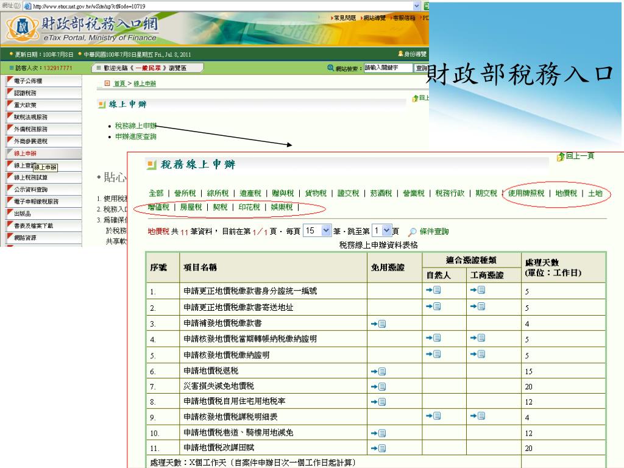Open 電子公佈欄 in the left sidebar
This screenshot has height=468, width=624.
pos(43,81)
